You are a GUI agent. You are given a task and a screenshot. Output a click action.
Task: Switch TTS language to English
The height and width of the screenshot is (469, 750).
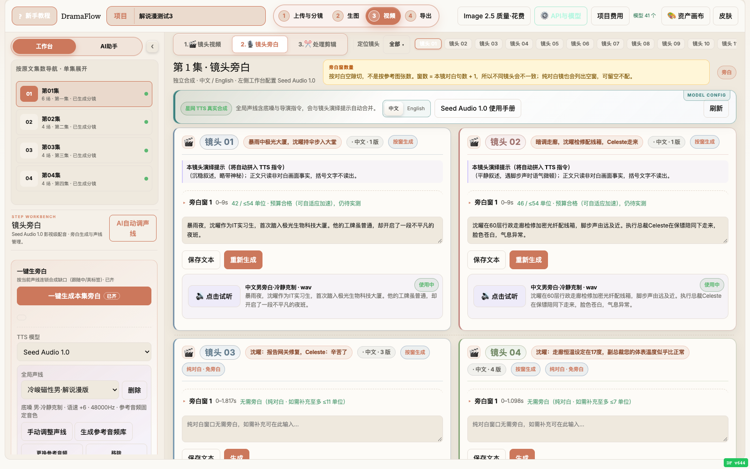[416, 108]
